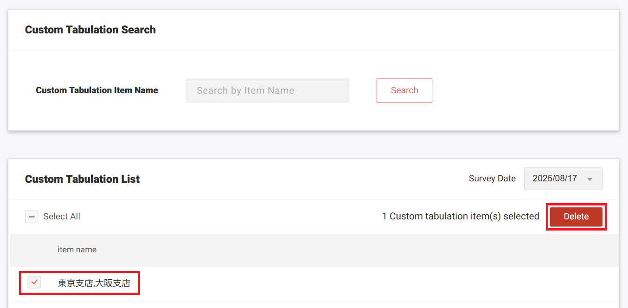
Task: Click the Custom Tabulation Item Name label
Action: (97, 90)
